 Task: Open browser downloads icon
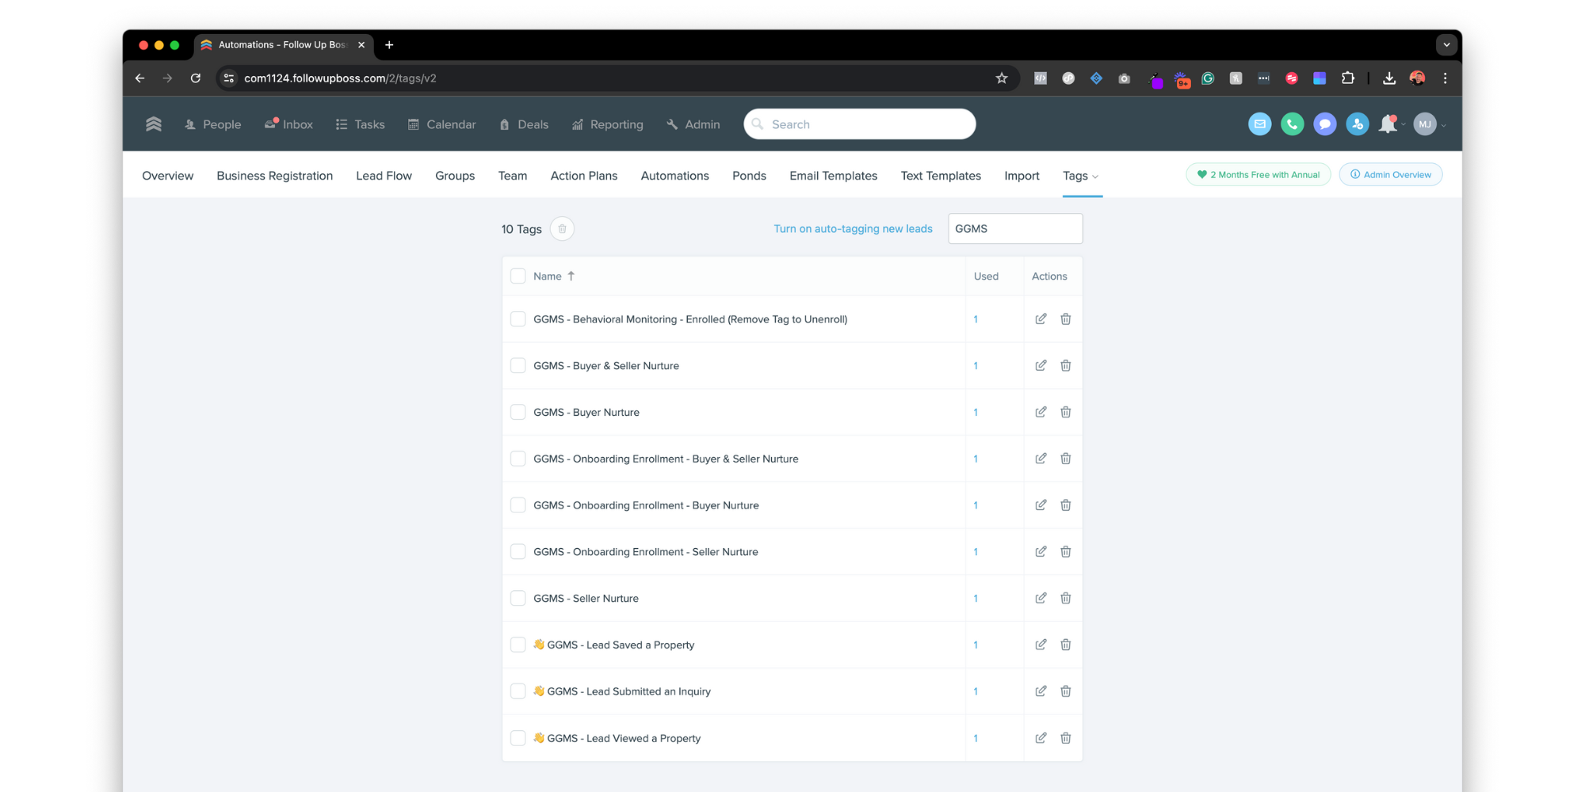[x=1389, y=78]
